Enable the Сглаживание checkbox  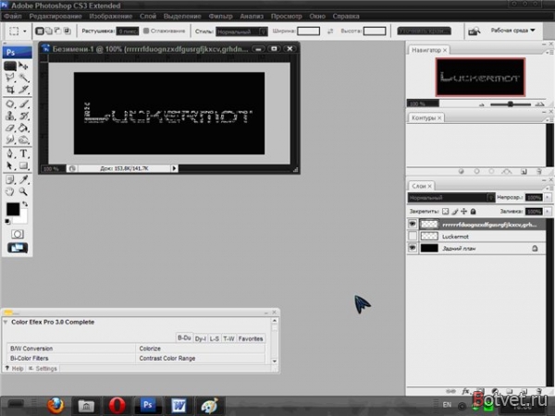click(x=146, y=31)
